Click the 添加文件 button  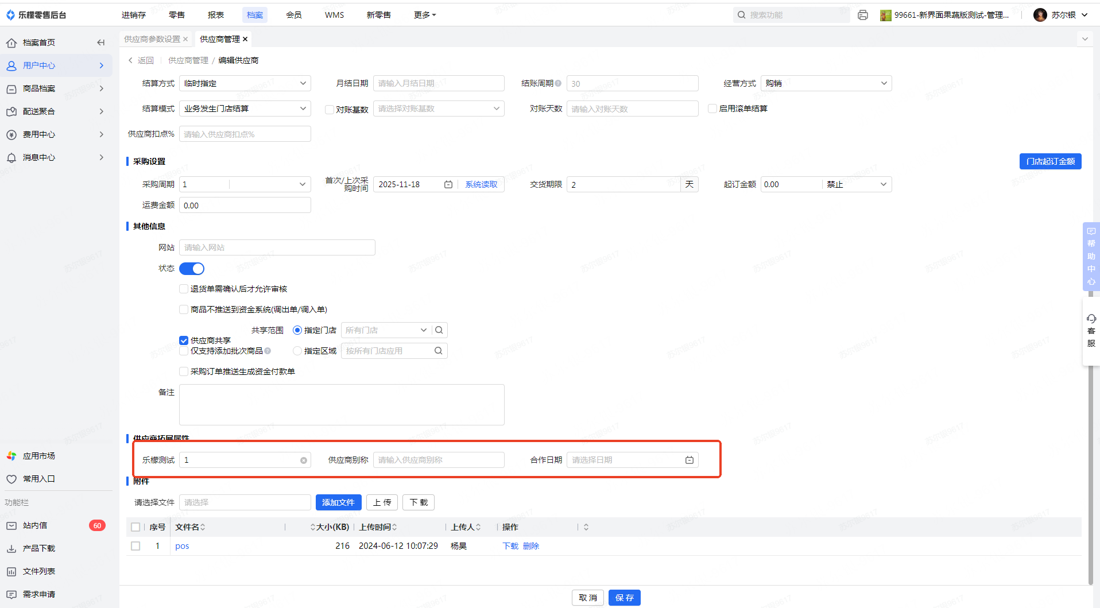[339, 502]
